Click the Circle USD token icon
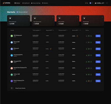 point(12,42)
